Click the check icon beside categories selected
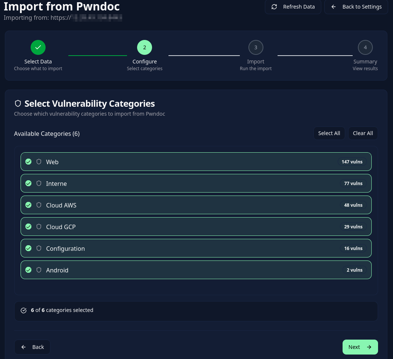Viewport: 393px width, 359px height. [24, 310]
